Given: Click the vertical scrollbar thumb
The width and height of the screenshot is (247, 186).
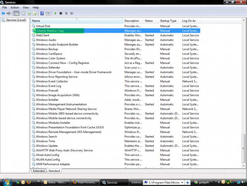Looking at the screenshot, I should point(243,148).
